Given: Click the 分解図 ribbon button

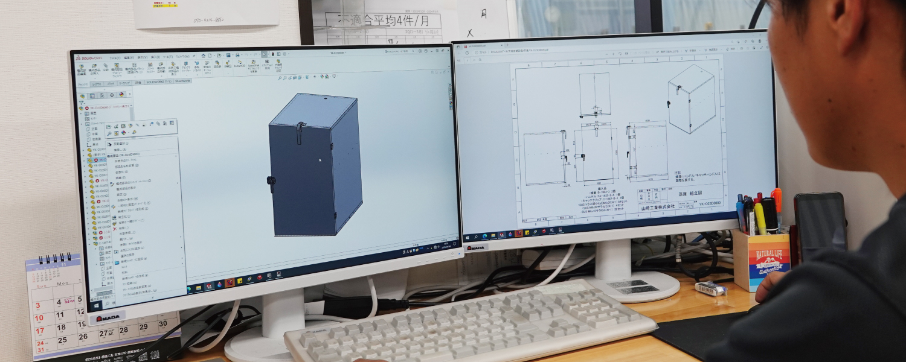Looking at the screenshot, I should (x=228, y=64).
